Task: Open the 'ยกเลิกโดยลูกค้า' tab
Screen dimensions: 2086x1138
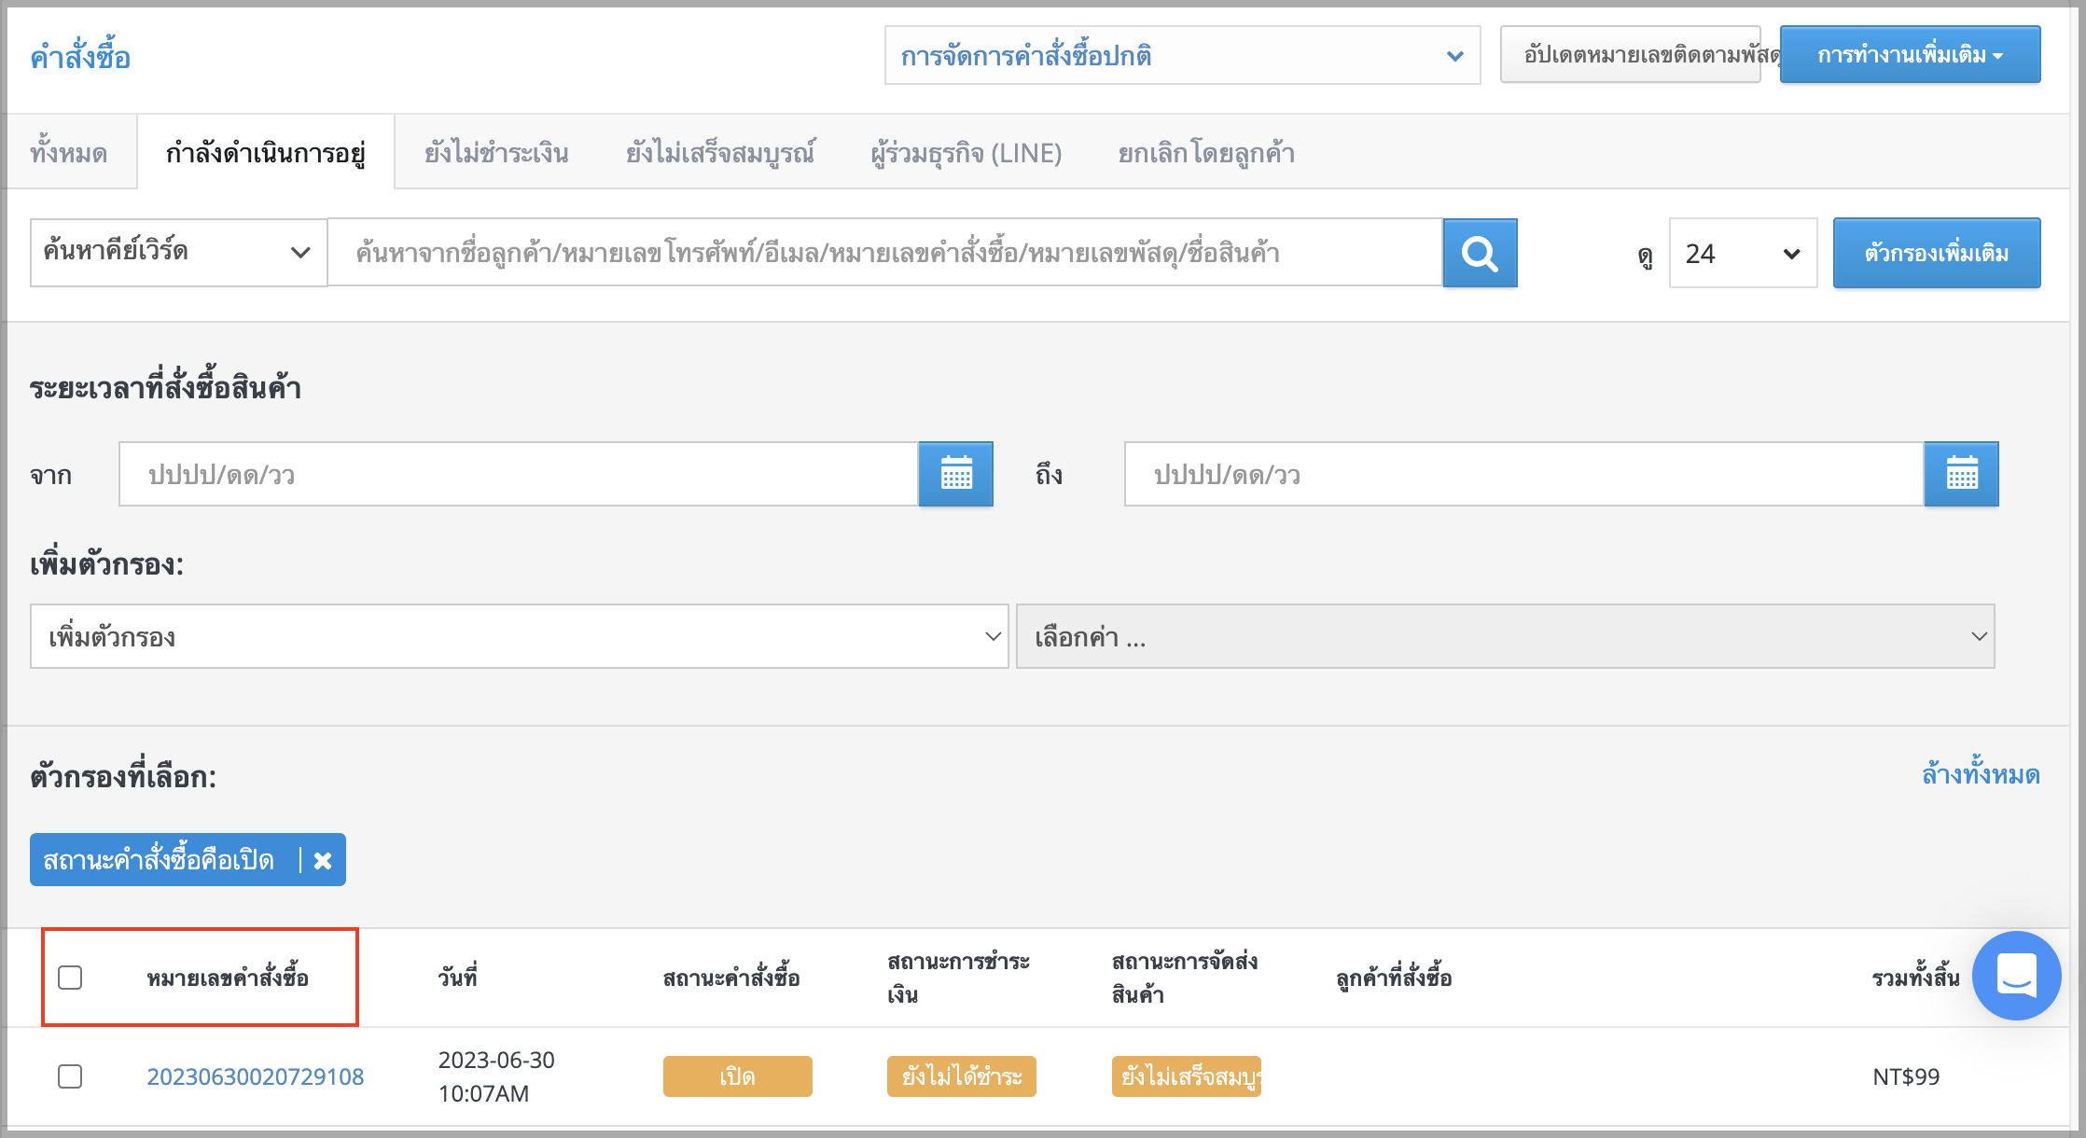Action: click(x=1206, y=152)
